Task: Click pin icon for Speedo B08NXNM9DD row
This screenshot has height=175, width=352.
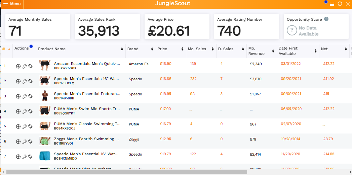Action: (25, 157)
